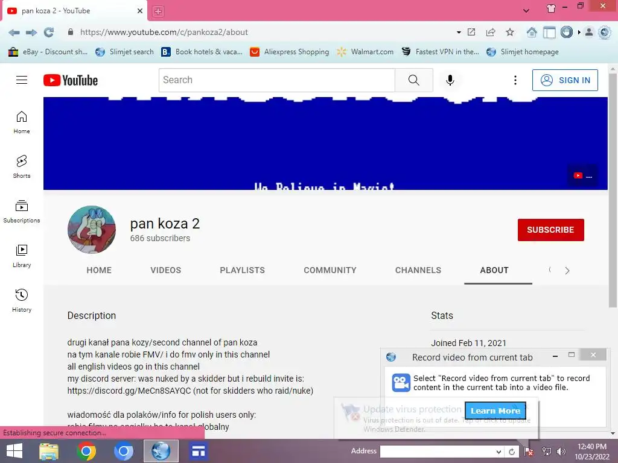This screenshot has height=463, width=618.
Task: Expand taskbar Address dropdown arrow
Action: (x=499, y=452)
